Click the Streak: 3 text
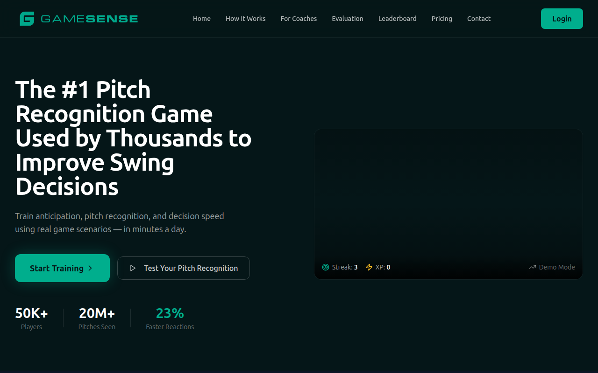The height and width of the screenshot is (373, 598). point(345,267)
